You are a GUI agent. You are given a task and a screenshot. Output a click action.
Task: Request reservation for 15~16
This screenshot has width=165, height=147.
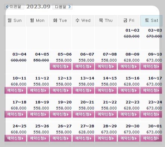pyautogui.click(x=129, y=90)
